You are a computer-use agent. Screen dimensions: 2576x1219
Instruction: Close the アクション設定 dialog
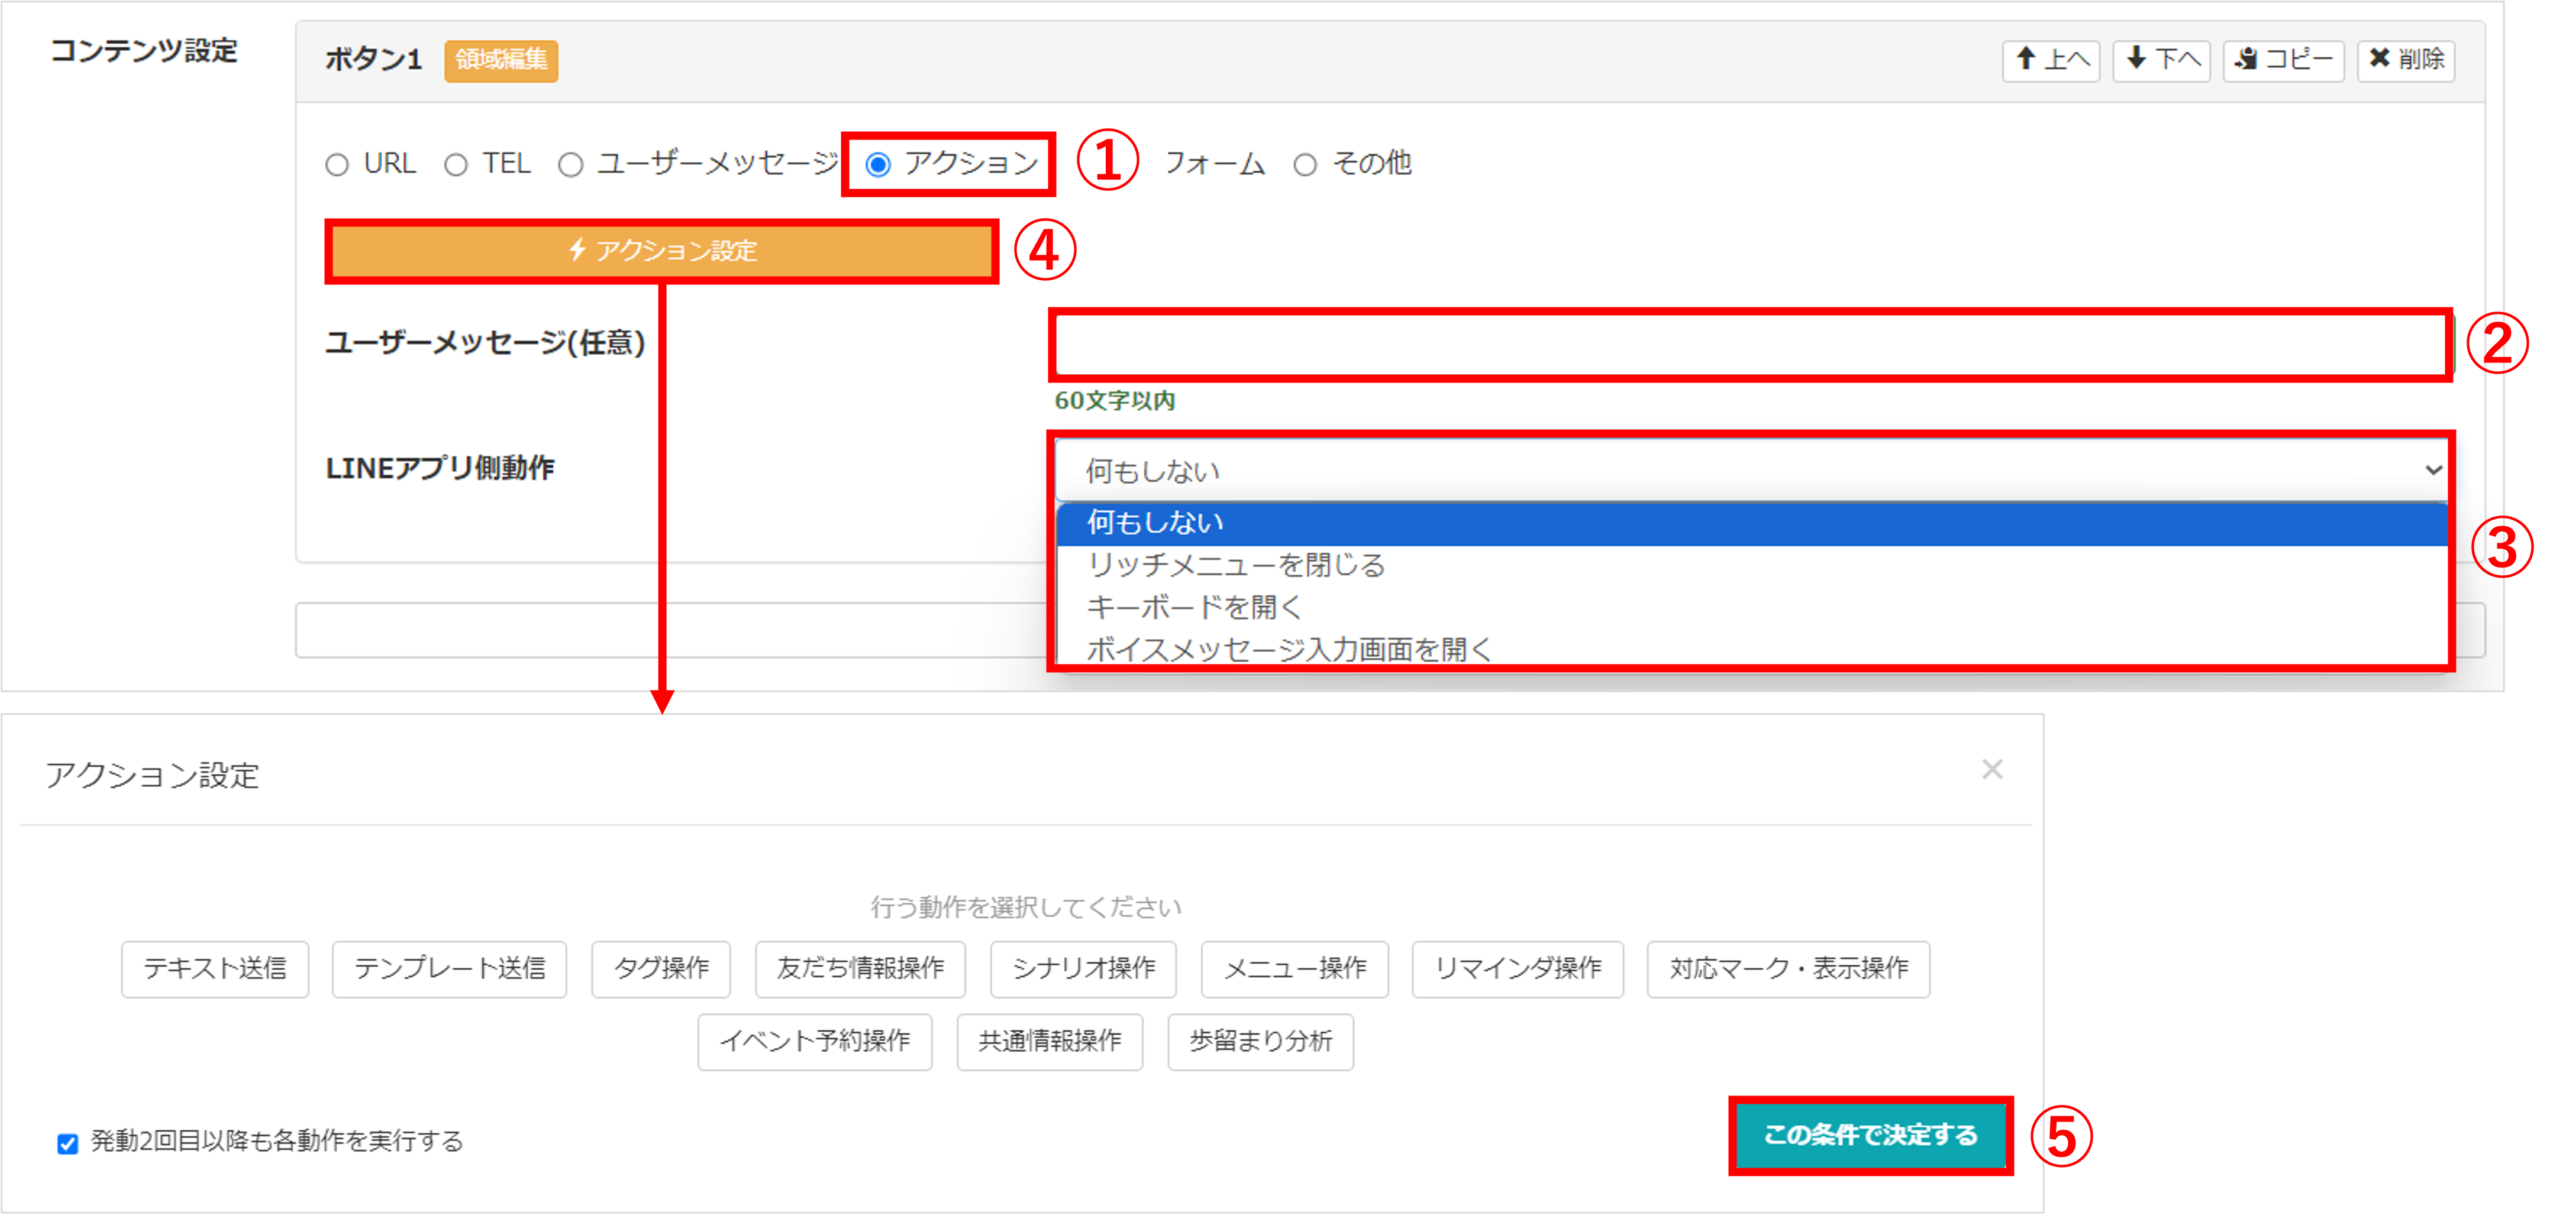tap(1992, 769)
